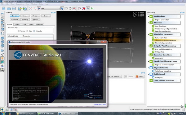Open the Pick menu
186x115 pixels.
pyautogui.click(x=27, y=4)
